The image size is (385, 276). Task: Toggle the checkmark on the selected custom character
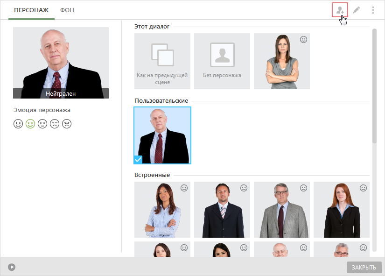tap(138, 160)
